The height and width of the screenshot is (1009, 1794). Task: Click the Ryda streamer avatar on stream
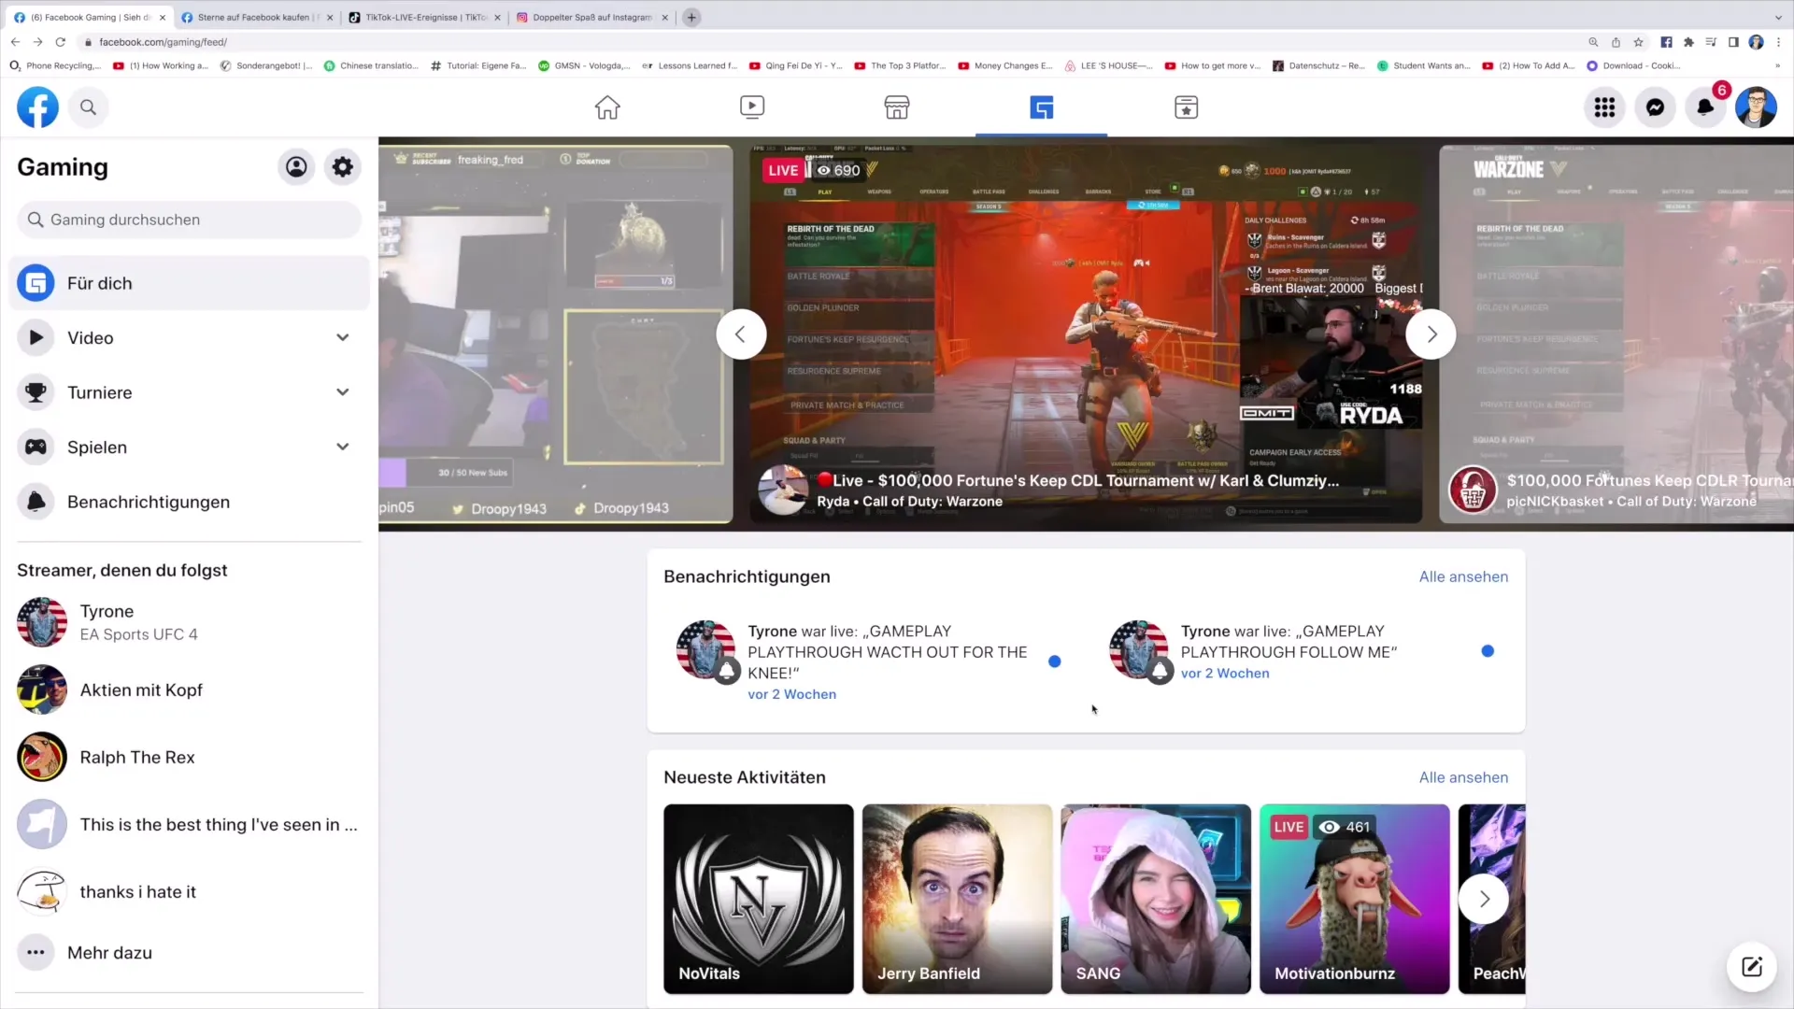782,490
